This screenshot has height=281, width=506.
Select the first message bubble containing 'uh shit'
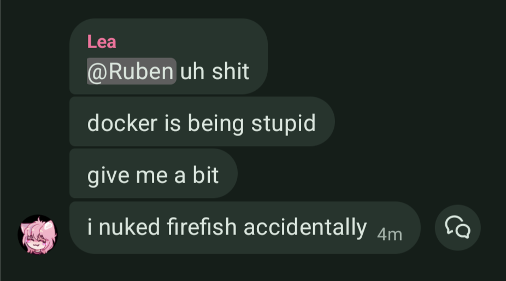[x=168, y=56]
